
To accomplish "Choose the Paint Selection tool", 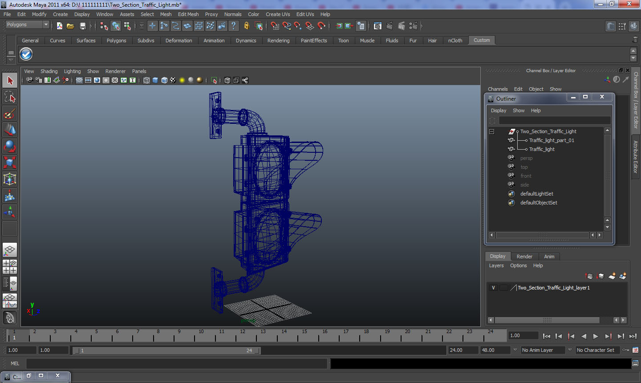I will [x=10, y=113].
